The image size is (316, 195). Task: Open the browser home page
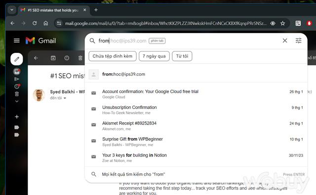click(x=46, y=23)
